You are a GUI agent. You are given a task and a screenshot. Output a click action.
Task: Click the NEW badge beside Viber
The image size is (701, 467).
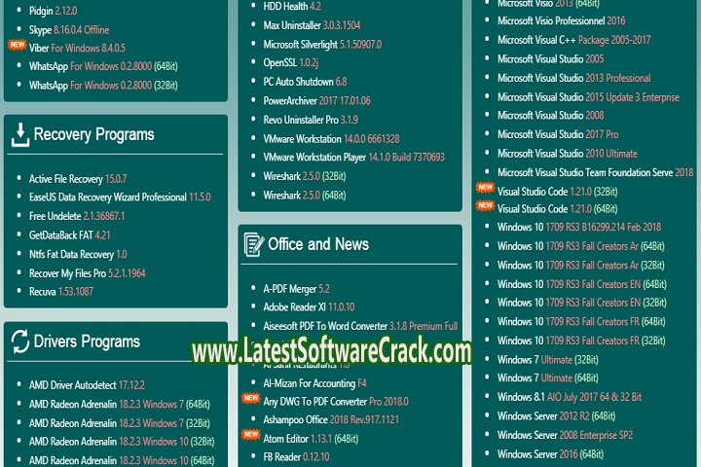tap(17, 45)
